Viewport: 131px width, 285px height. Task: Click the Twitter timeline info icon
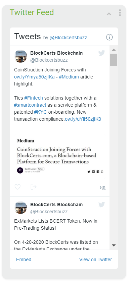109,38
